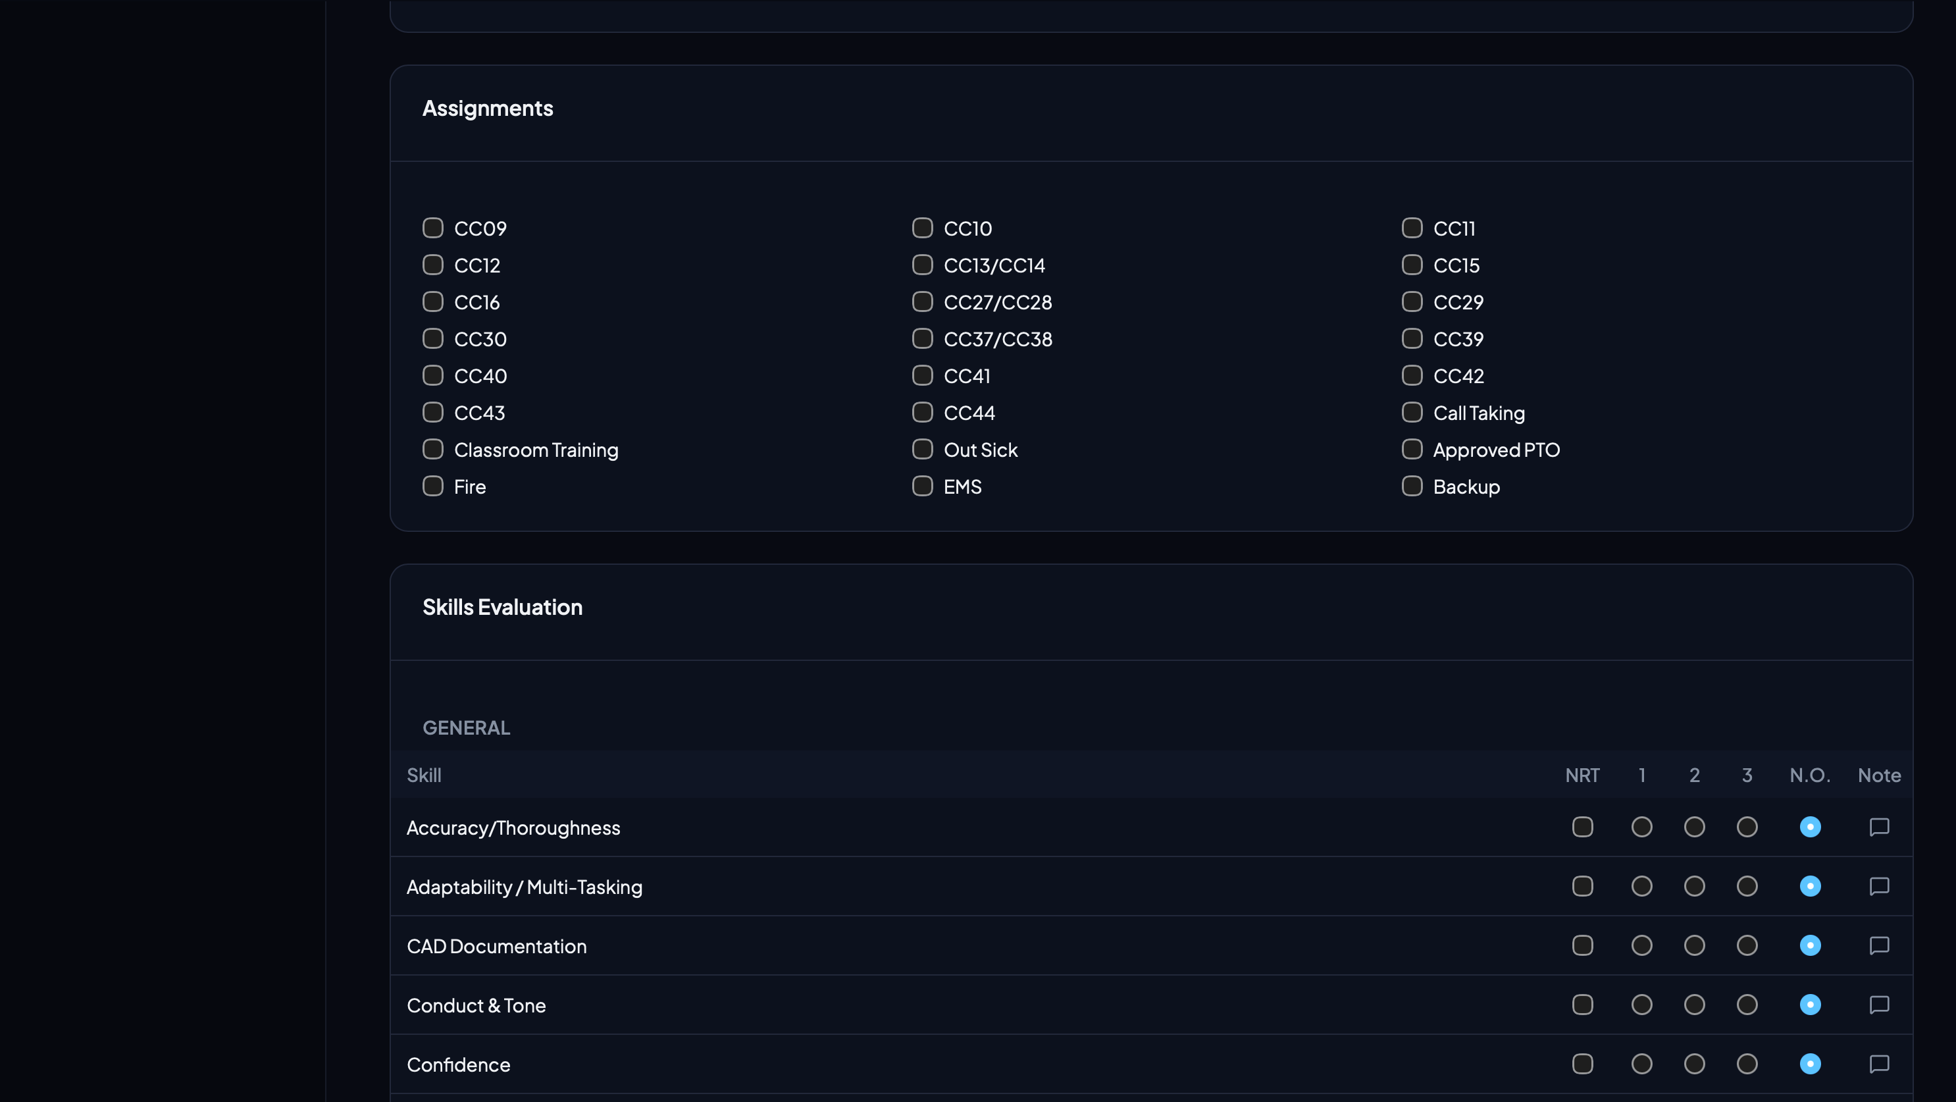
Task: Select rating 1 for Adaptability / Multi-Tasking
Action: point(1641,886)
